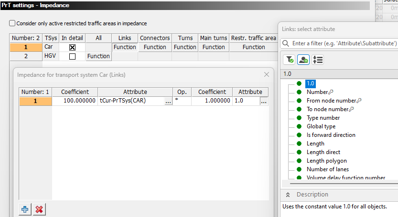Click the In detail column header
This screenshot has width=398, height=217.
tap(72, 38)
